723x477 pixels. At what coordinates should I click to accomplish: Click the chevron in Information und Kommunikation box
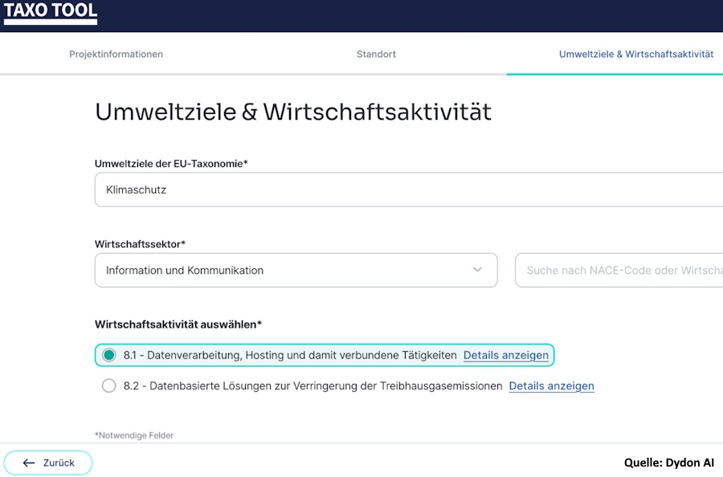click(x=477, y=270)
